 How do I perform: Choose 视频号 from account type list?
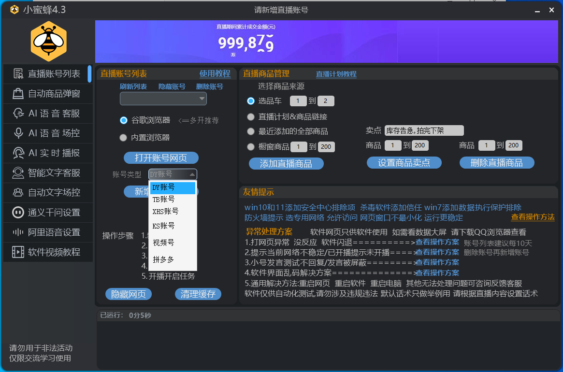pyautogui.click(x=173, y=243)
